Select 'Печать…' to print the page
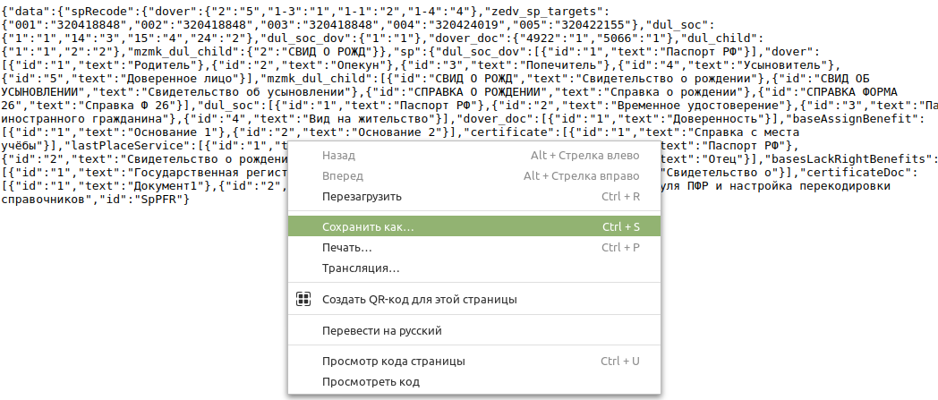The width and height of the screenshot is (938, 400). (x=346, y=247)
